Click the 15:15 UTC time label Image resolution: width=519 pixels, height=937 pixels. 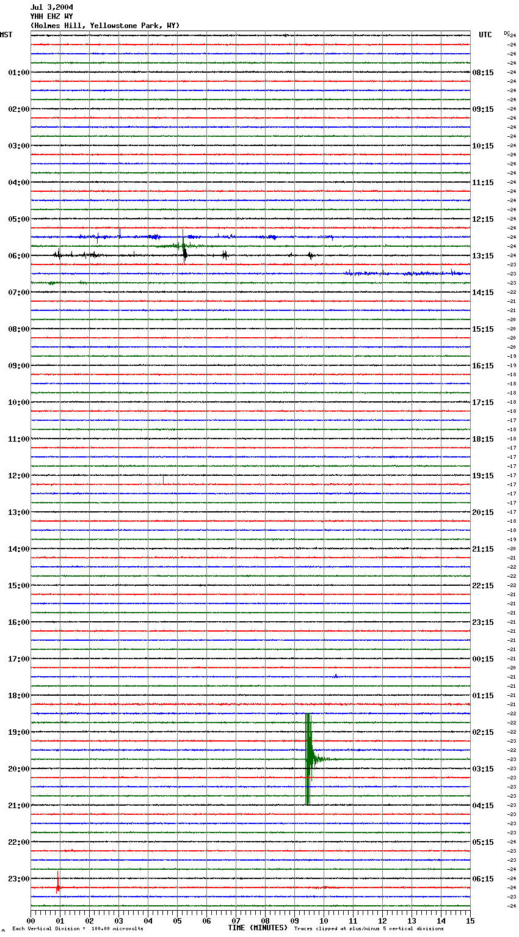(x=483, y=329)
